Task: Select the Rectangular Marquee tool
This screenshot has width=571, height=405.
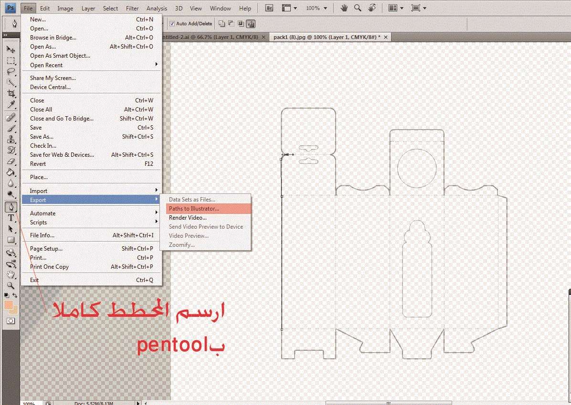Action: click(x=11, y=61)
